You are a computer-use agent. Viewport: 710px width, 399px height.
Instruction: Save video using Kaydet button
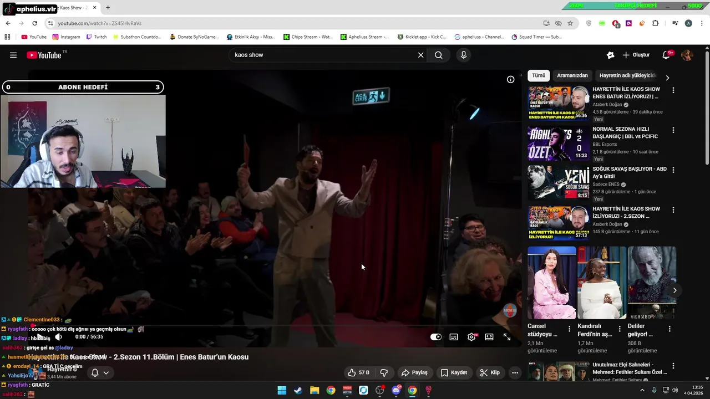(x=454, y=372)
